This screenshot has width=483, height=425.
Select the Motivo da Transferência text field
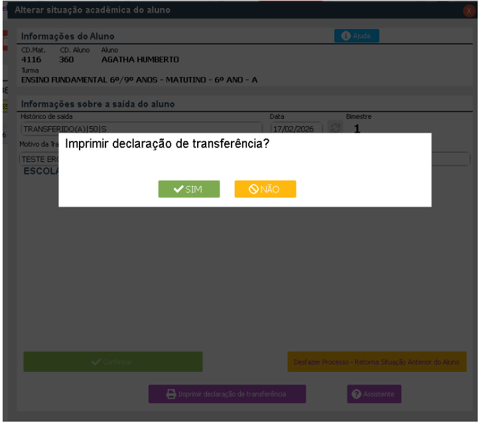pos(40,159)
